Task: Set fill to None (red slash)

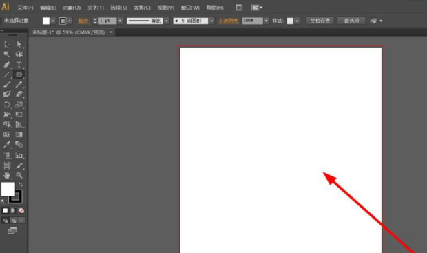Action: (x=21, y=211)
